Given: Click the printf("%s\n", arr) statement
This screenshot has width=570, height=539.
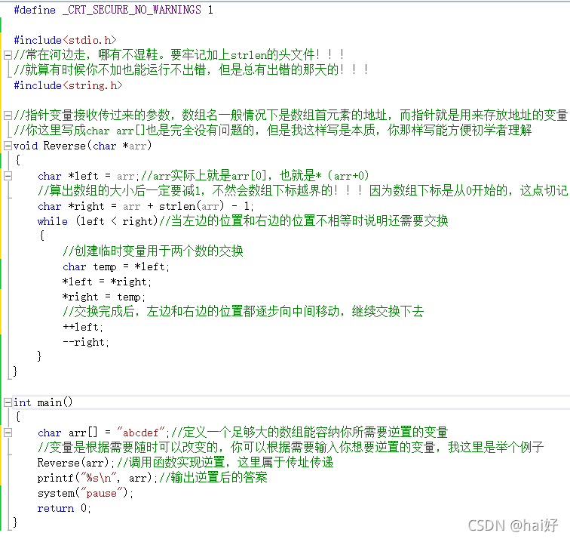Looking at the screenshot, I should coord(97,478).
